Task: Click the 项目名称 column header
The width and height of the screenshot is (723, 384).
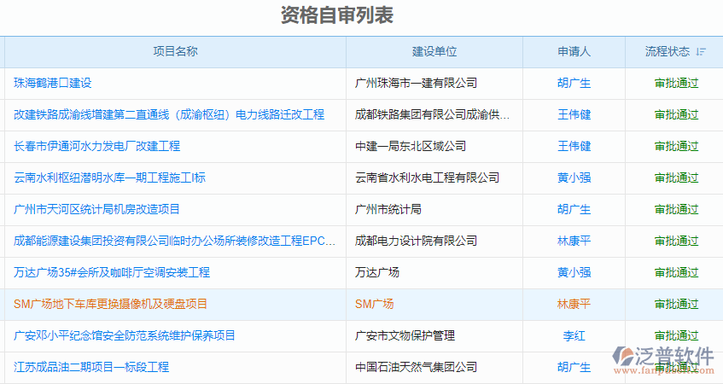Action: click(x=175, y=52)
